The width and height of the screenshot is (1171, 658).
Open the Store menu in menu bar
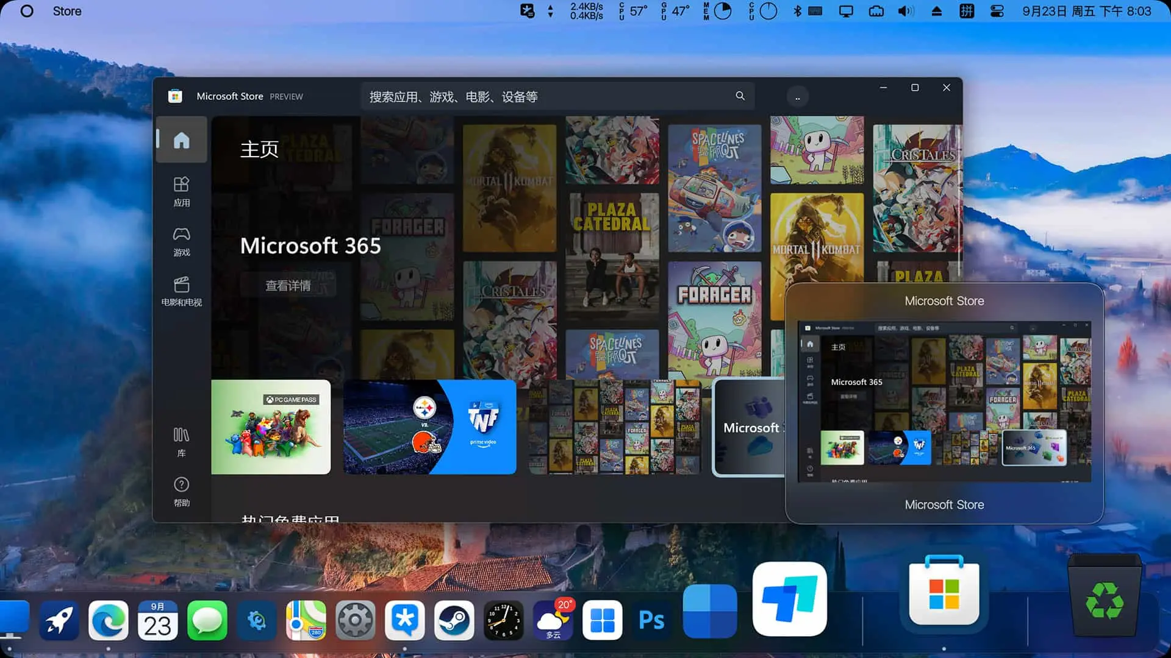[67, 11]
